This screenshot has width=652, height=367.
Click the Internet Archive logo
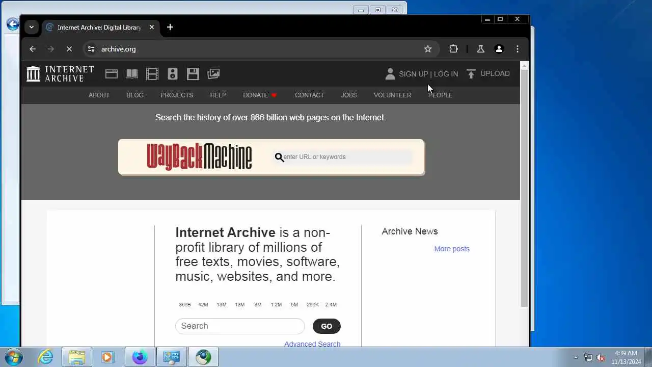coord(60,74)
